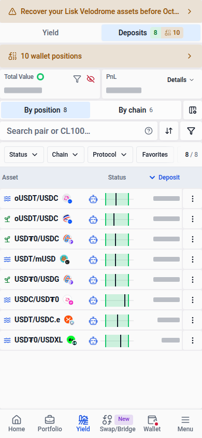Expand the PnL Details dropdown
This screenshot has height=438, width=202.
[180, 80]
